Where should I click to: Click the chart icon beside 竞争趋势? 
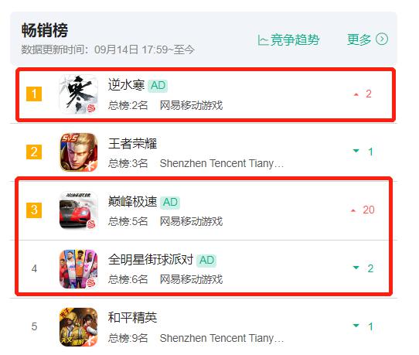tap(263, 41)
